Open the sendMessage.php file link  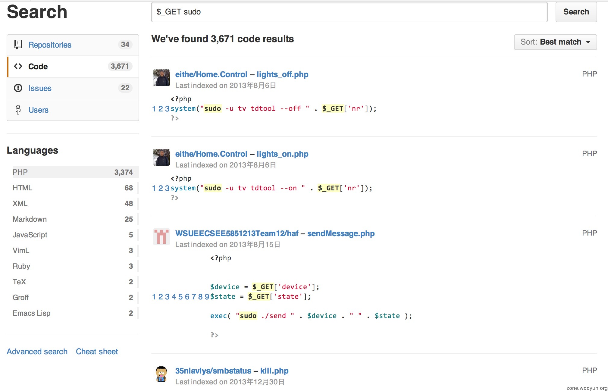[341, 233]
